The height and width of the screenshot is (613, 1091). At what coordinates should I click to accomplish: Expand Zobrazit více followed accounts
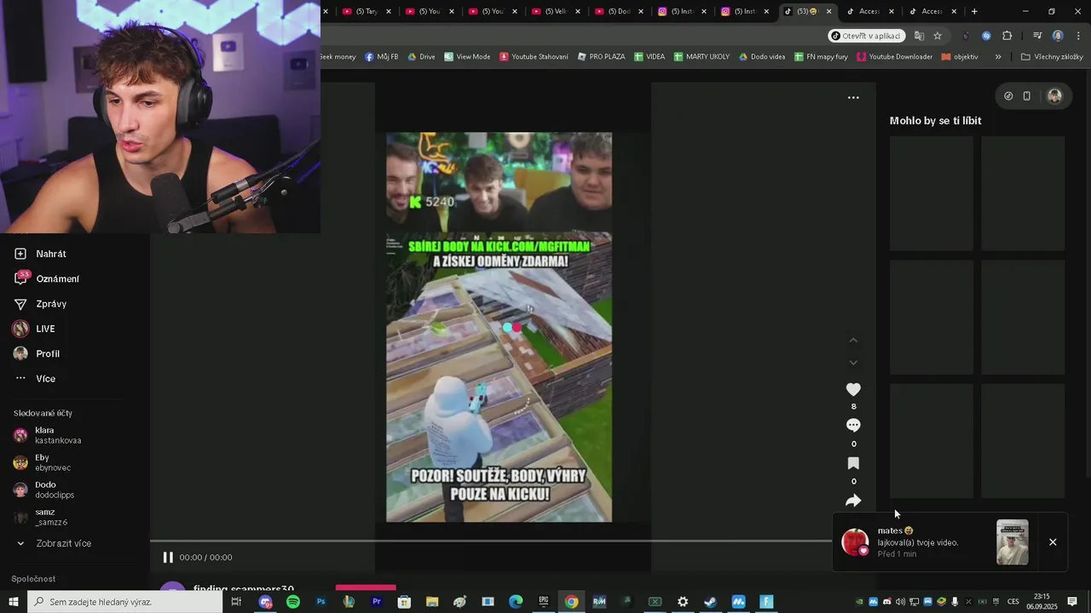(53, 543)
